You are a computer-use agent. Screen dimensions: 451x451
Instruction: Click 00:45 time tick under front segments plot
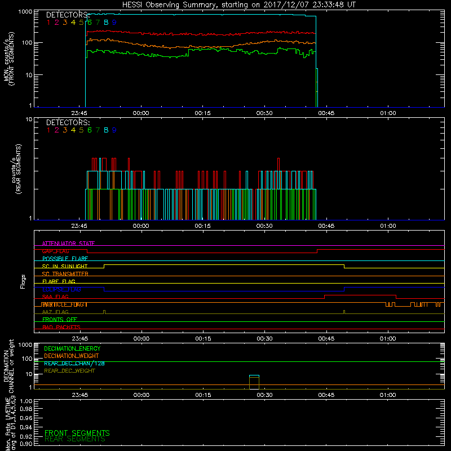(326, 113)
